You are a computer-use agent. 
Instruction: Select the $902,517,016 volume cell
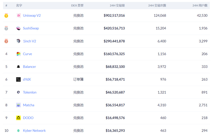(114, 16)
